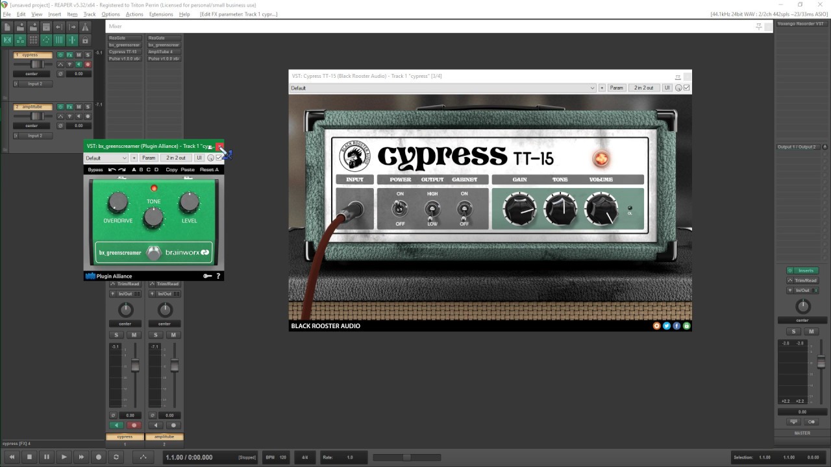The width and height of the screenshot is (831, 467).
Task: Open Input 2 selector on amplitube track
Action: point(34,136)
